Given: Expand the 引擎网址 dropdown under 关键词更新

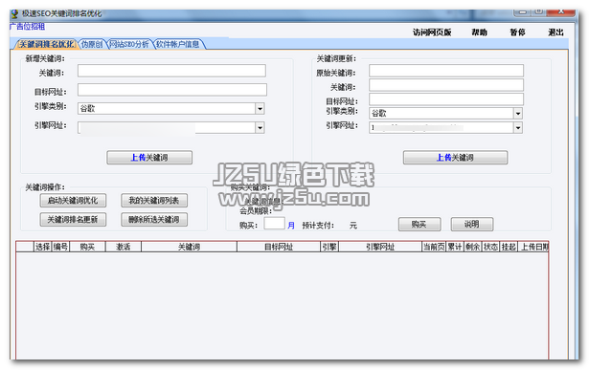Looking at the screenshot, I should [518, 128].
